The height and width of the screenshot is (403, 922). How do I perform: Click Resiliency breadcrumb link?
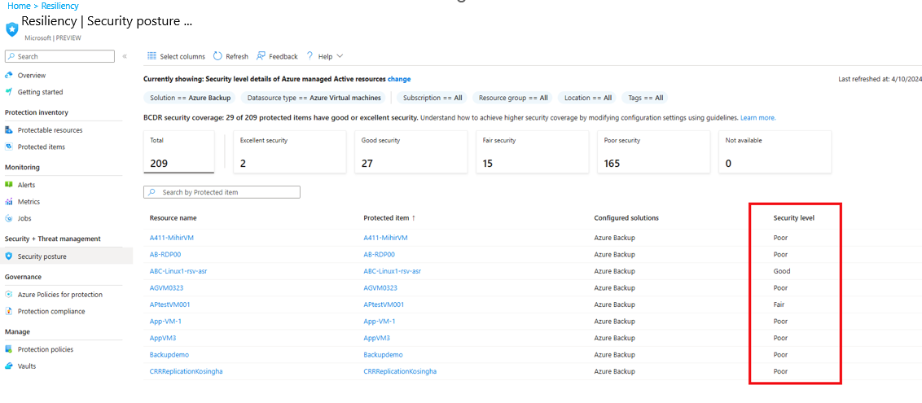click(x=60, y=6)
